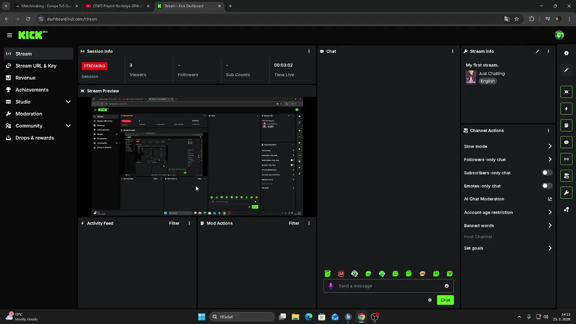Edit stream info with pencil icon
Screen dimensions: 576x324
537,51
